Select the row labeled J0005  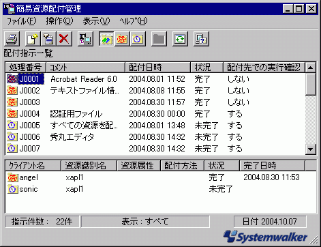tap(155, 126)
